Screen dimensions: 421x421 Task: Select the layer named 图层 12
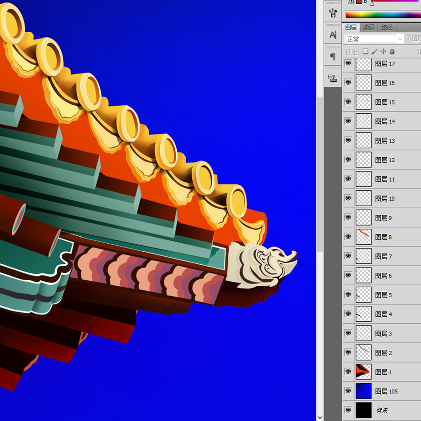click(x=385, y=160)
